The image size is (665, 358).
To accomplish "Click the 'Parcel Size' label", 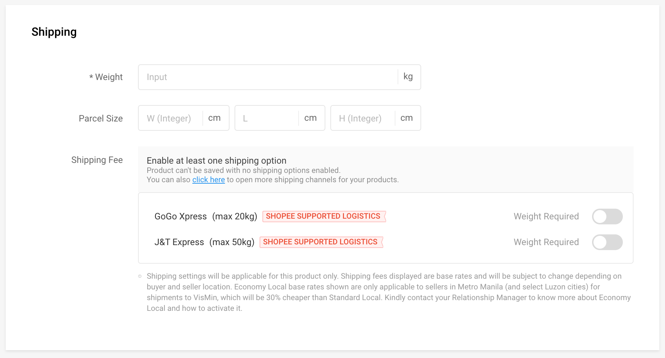I will coord(101,119).
